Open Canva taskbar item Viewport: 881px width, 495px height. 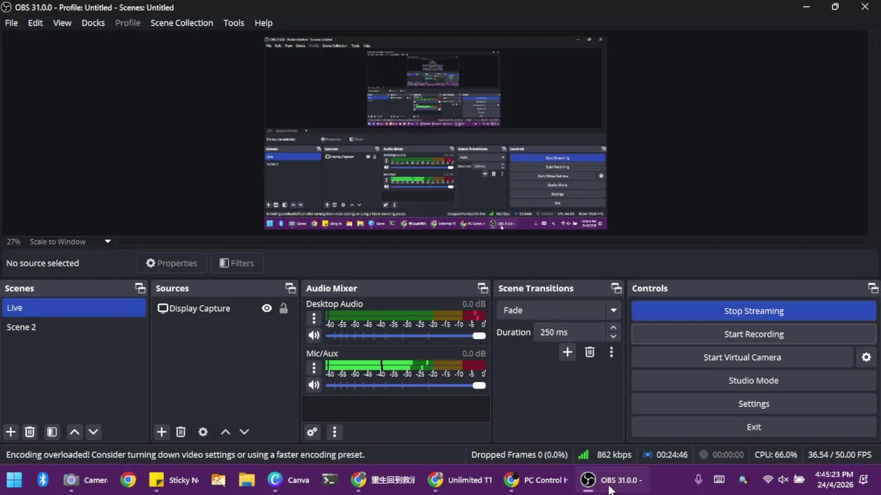tap(289, 480)
